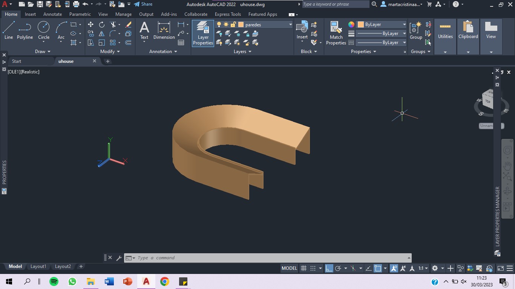Click the Scale tool icon
The width and height of the screenshot is (515, 289).
pyautogui.click(x=102, y=43)
